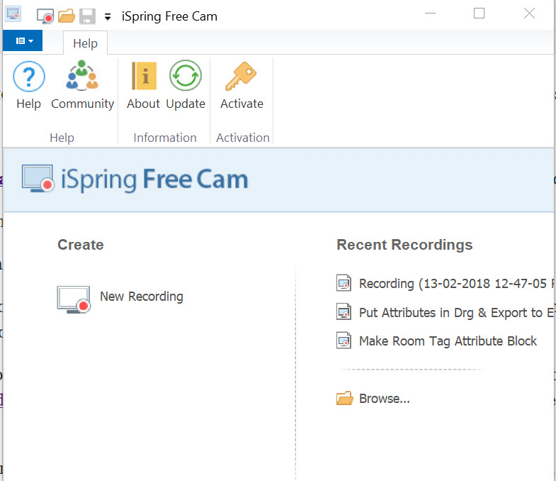Open the Community ribbon button
556x481 pixels.
tap(82, 77)
